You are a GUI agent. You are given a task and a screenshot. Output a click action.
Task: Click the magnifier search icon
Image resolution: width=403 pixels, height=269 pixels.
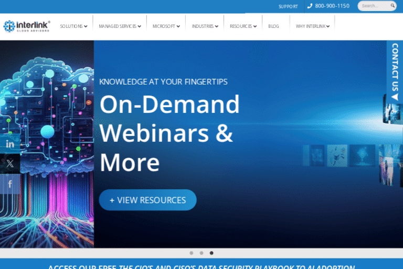(392, 6)
